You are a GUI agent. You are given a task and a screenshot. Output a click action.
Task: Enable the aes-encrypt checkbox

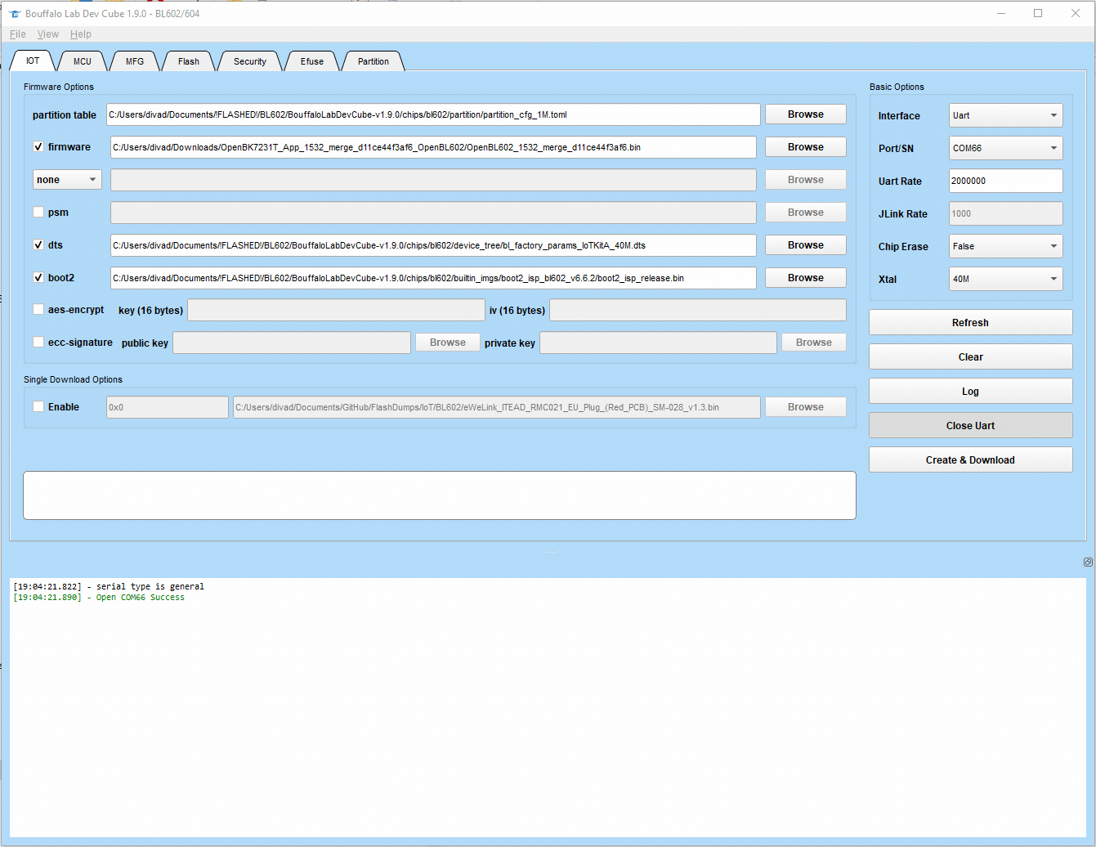pos(38,310)
